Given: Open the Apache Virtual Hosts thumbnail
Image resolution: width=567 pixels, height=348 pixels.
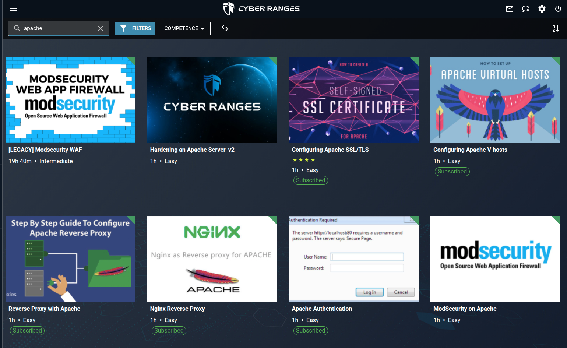Looking at the screenshot, I should click(x=495, y=100).
